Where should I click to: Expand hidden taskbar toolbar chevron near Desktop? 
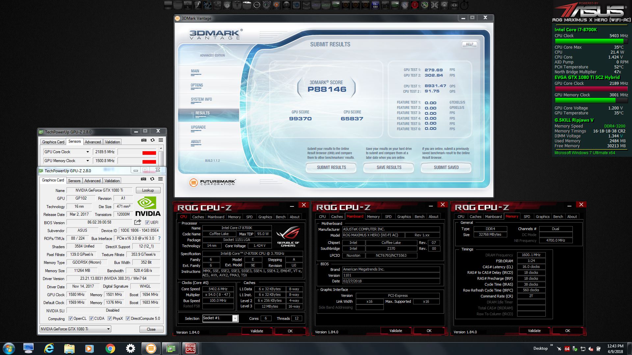tap(552, 345)
